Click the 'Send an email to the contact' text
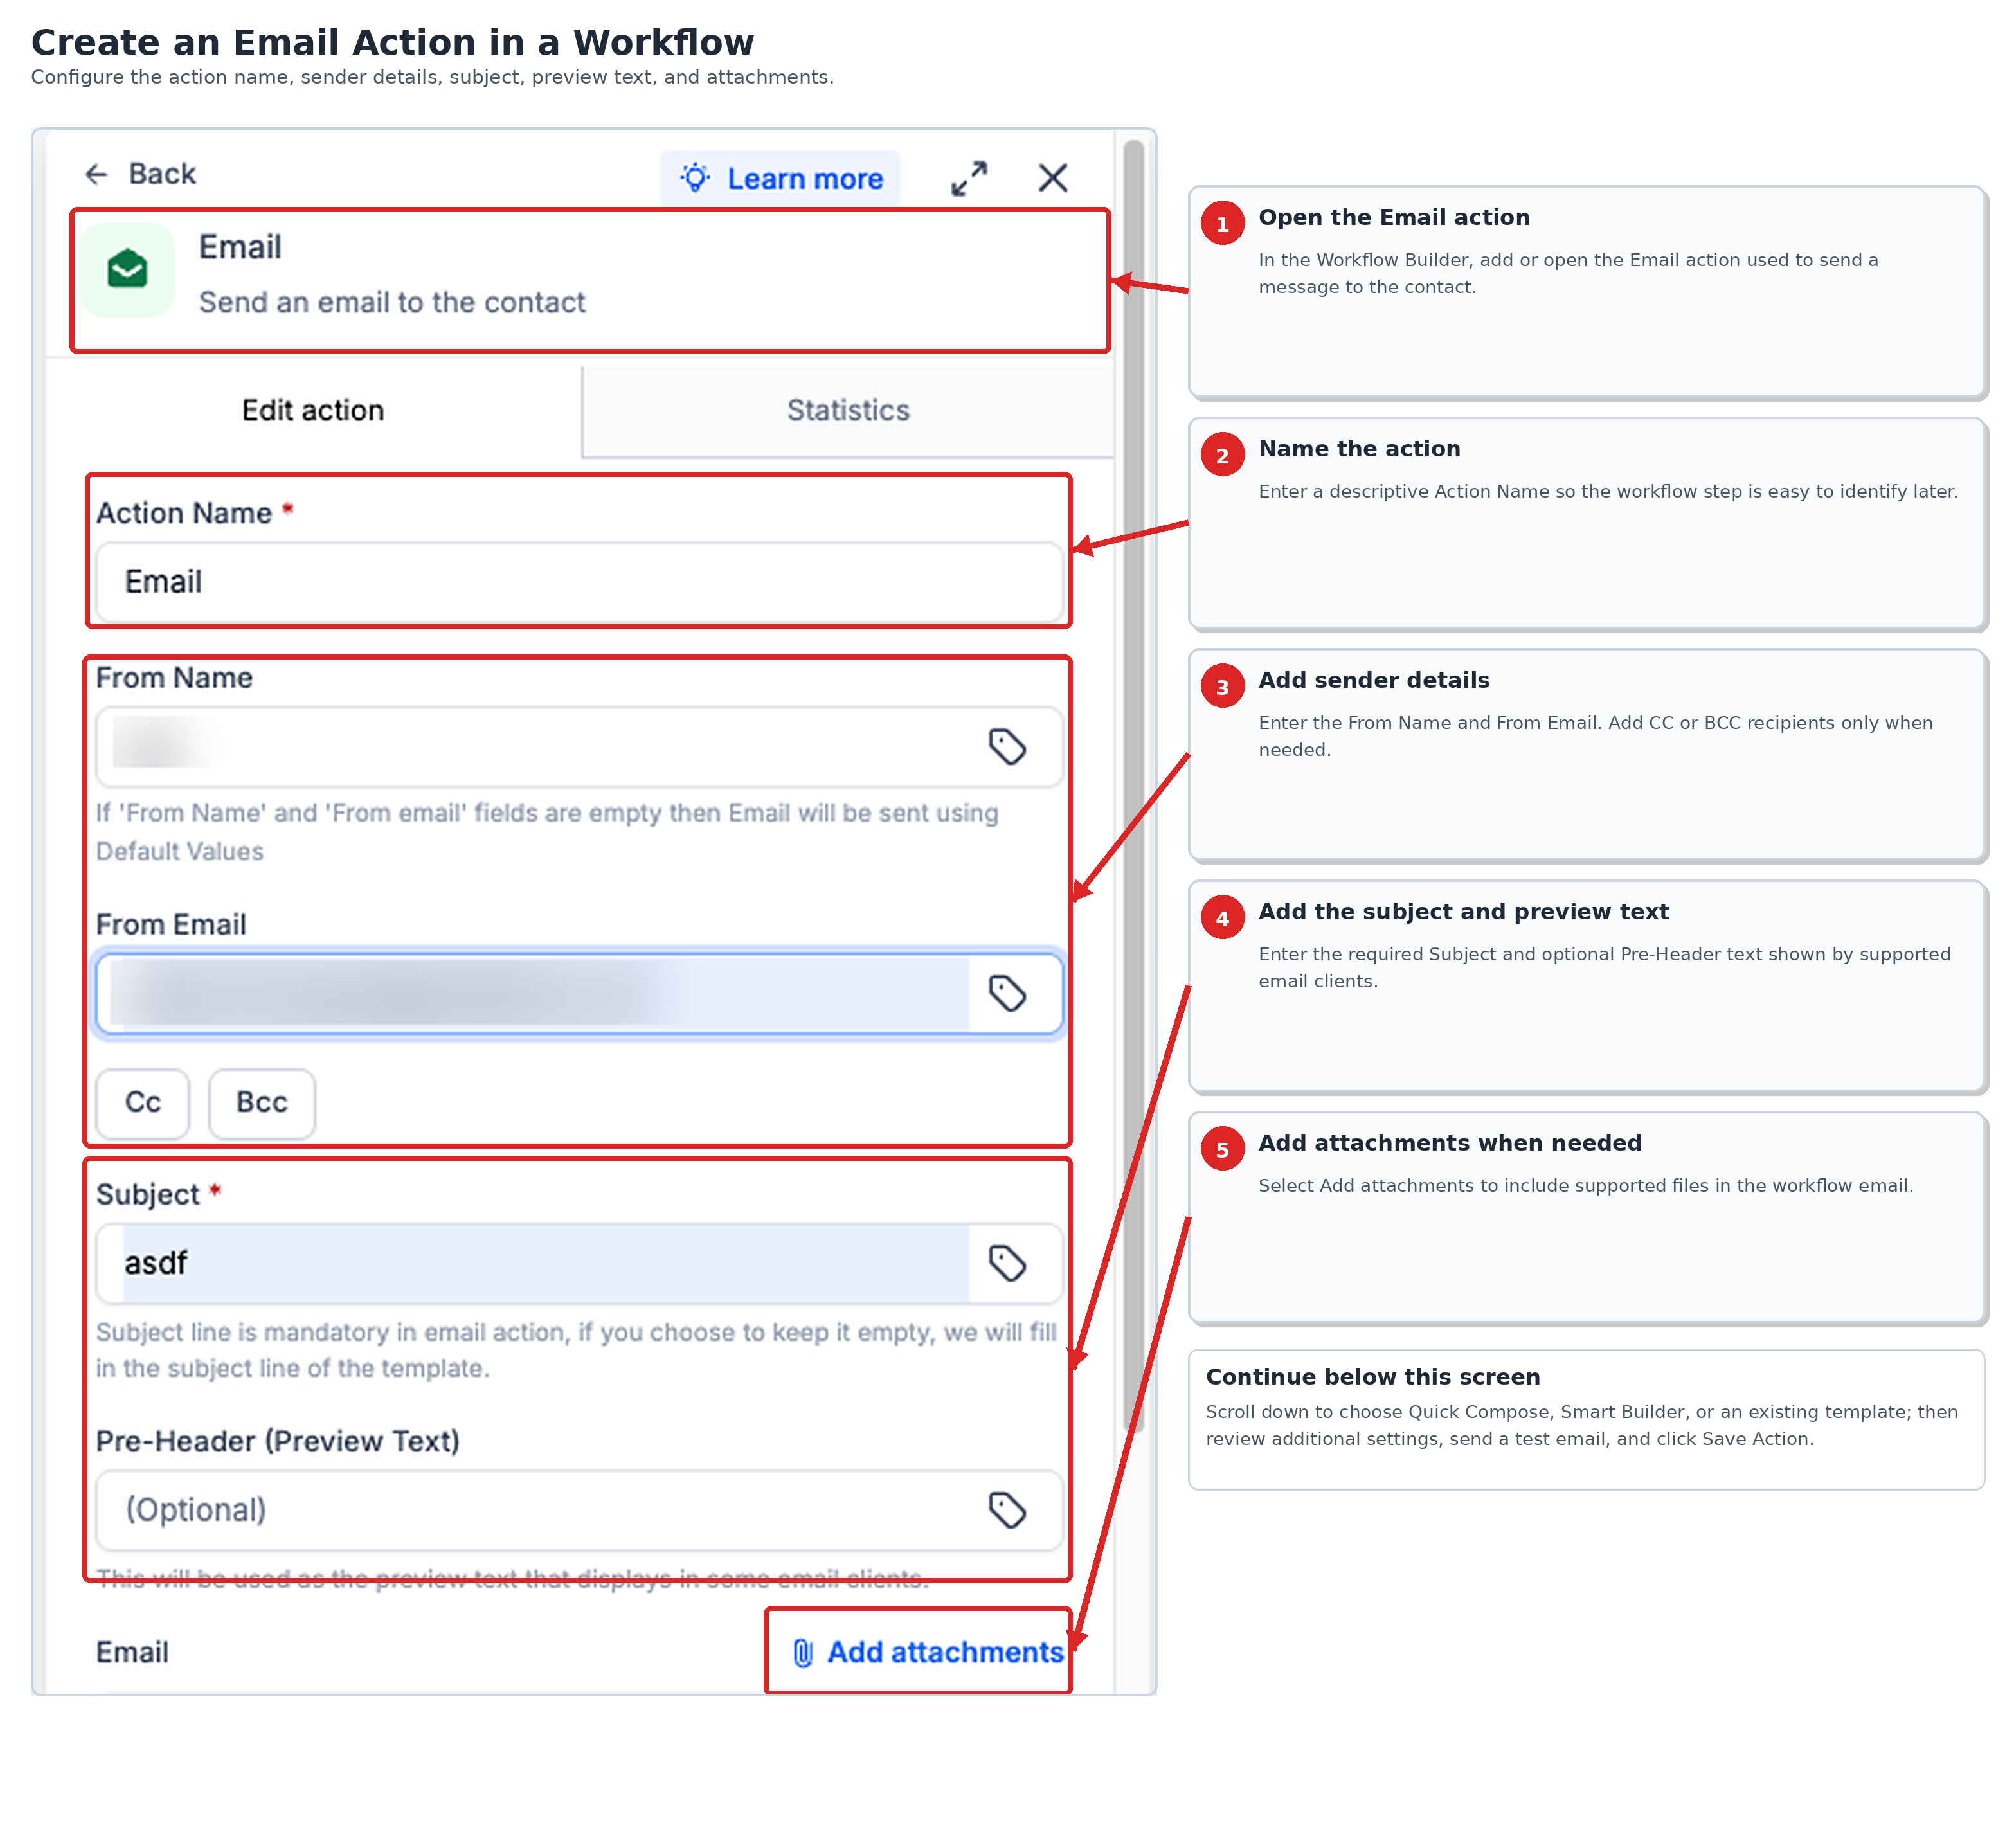Image resolution: width=2016 pixels, height=1832 pixels. (392, 302)
